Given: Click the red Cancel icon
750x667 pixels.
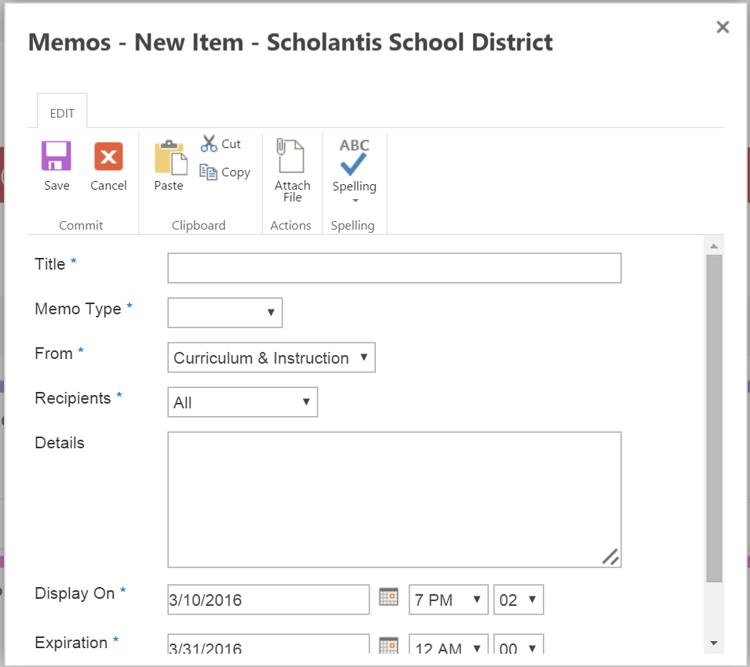Looking at the screenshot, I should pyautogui.click(x=108, y=156).
